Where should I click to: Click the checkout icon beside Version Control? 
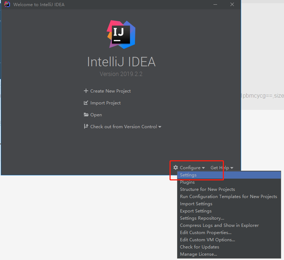click(86, 126)
